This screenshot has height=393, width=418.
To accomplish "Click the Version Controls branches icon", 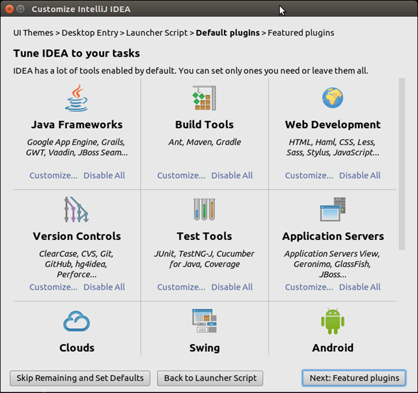I will click(77, 210).
